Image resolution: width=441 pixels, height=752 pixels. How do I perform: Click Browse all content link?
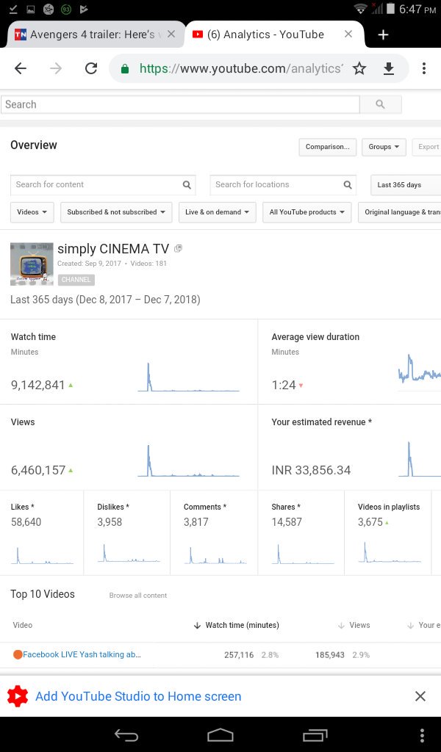click(x=138, y=595)
